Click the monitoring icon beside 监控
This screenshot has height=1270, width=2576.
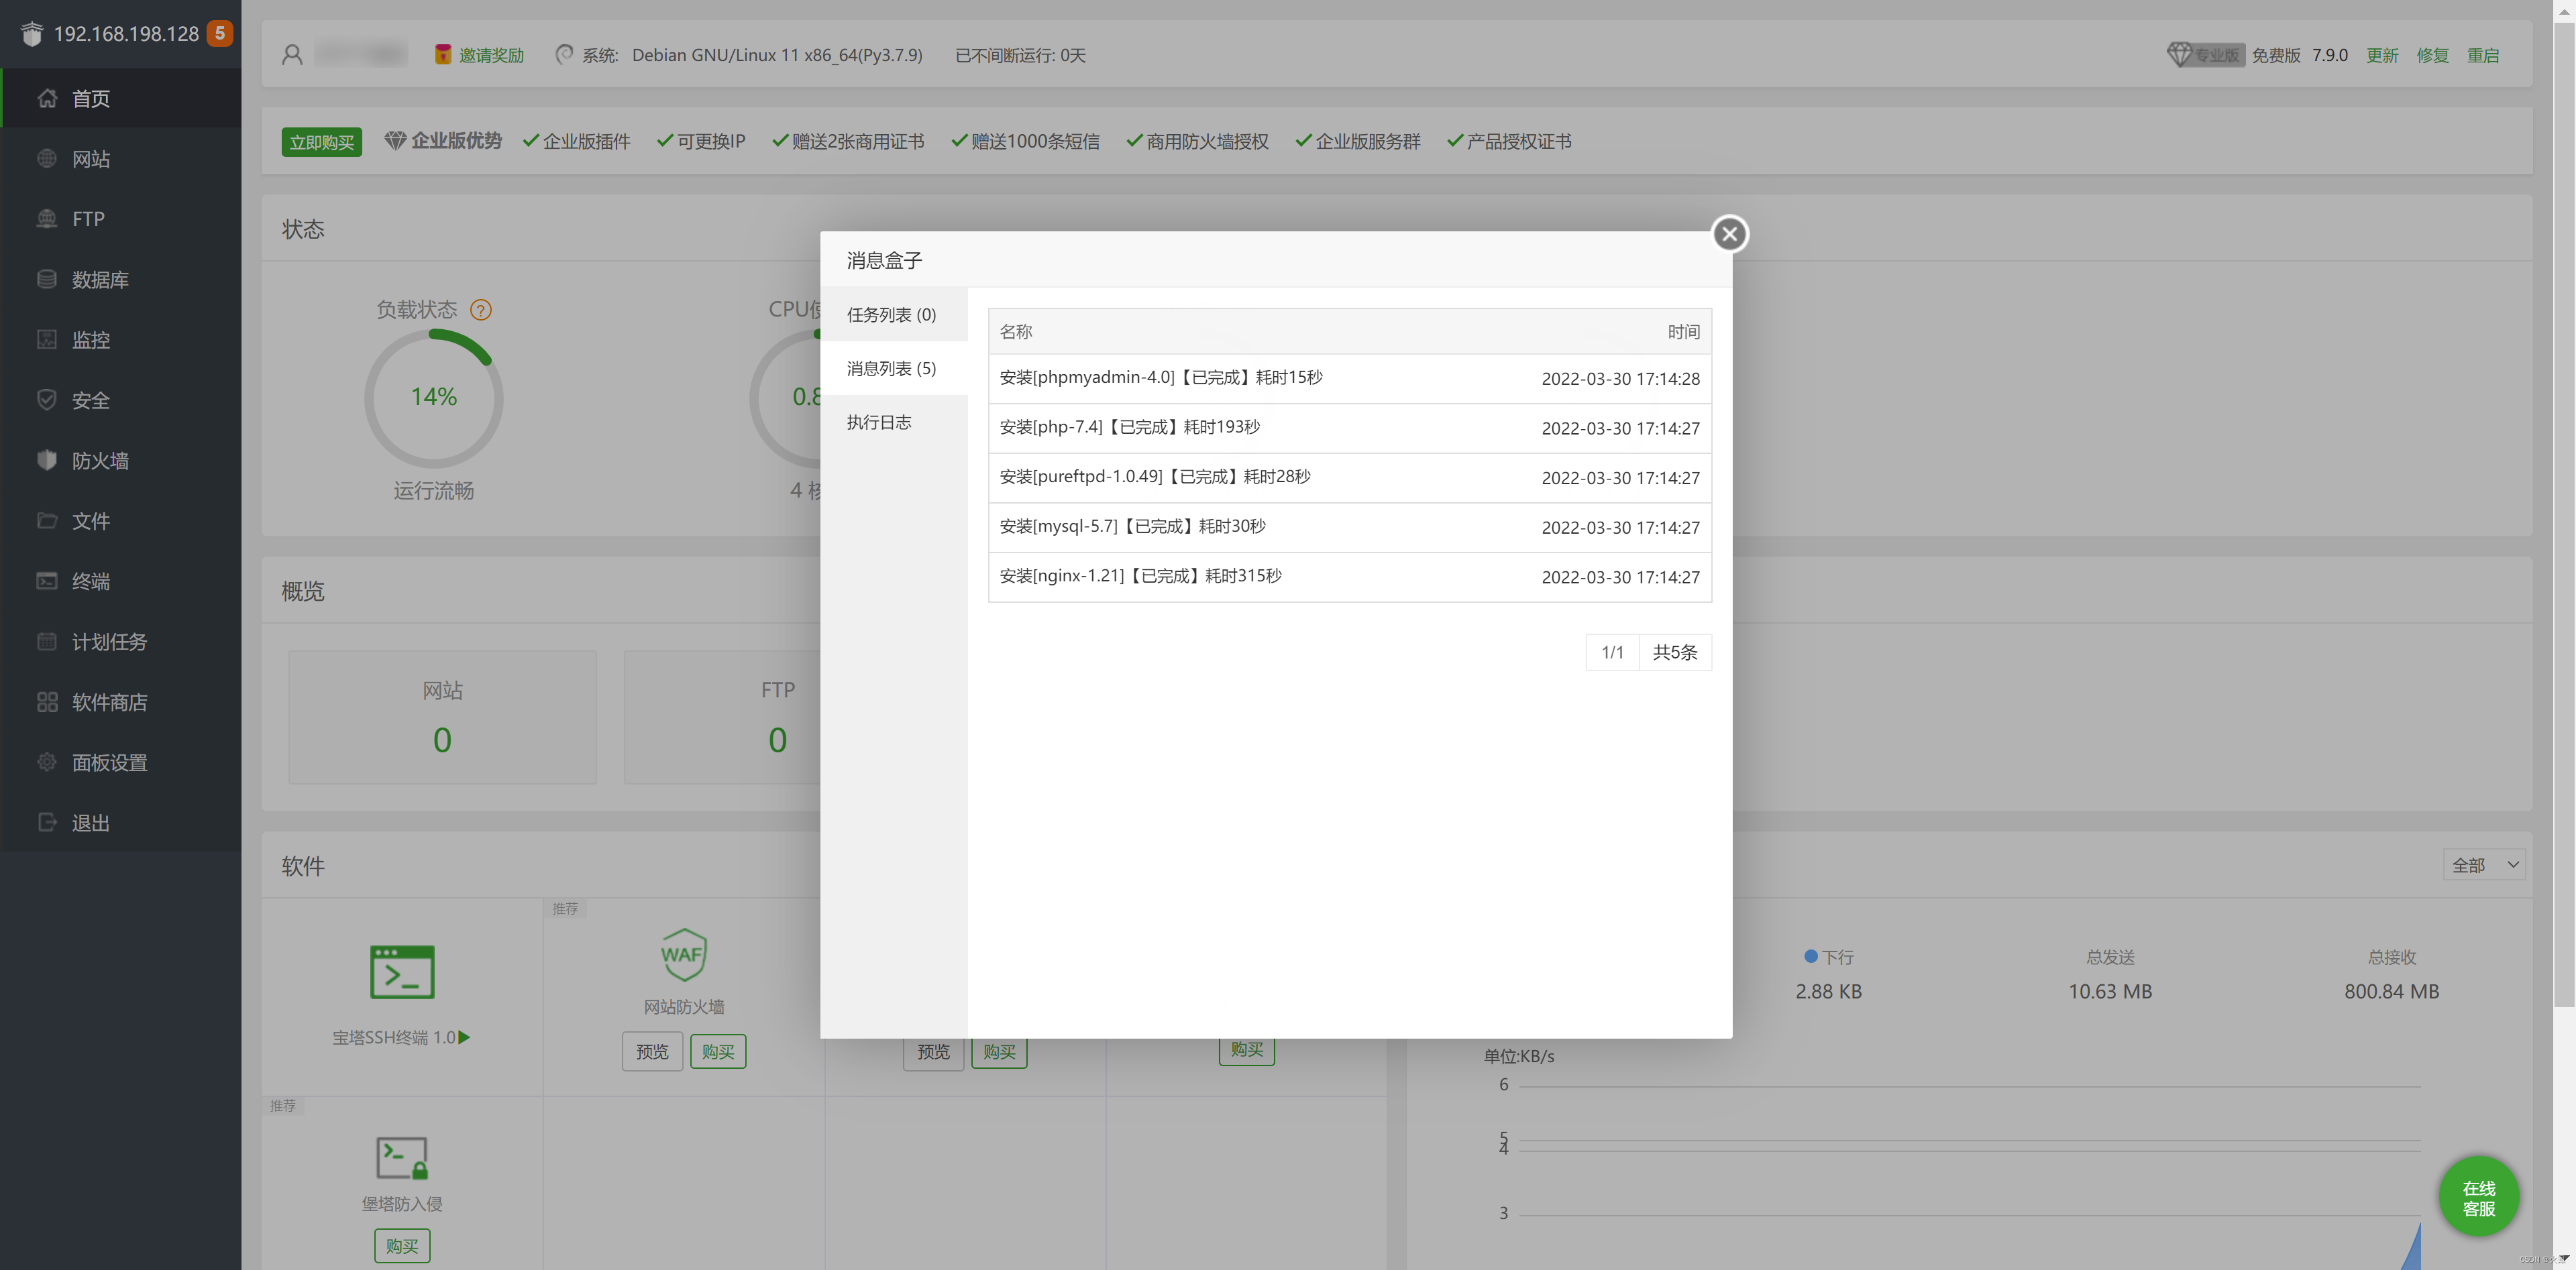click(x=47, y=339)
